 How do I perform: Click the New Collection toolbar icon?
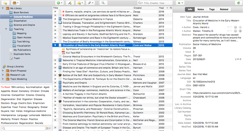click(5, 3)
